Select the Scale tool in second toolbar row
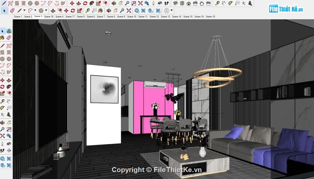 (79, 11)
